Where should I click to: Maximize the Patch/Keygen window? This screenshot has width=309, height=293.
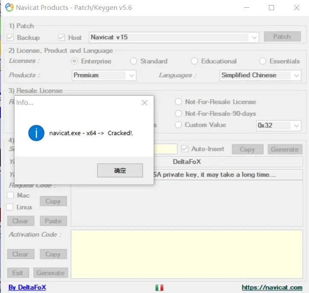(x=271, y=8)
